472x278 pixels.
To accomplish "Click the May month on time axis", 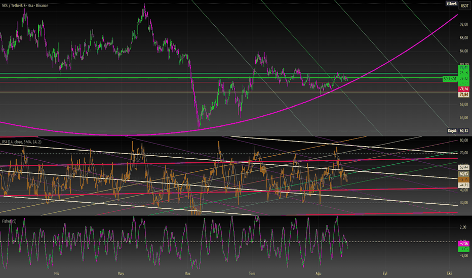I will [x=121, y=273].
